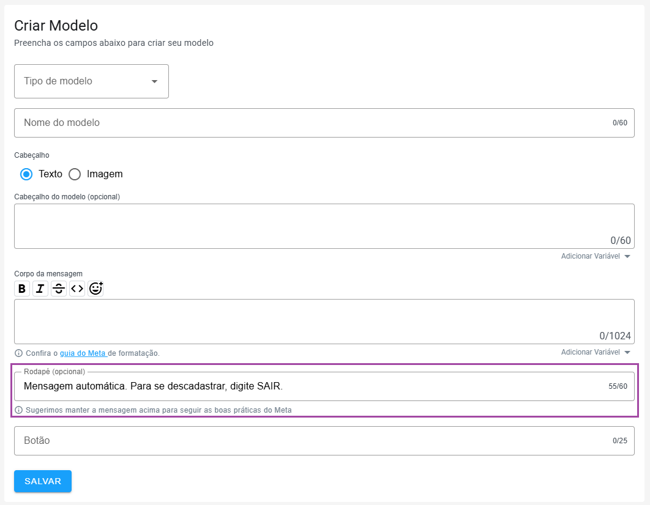650x505 pixels.
Task: Click into the Rodapé footer field
Action: tap(324, 386)
